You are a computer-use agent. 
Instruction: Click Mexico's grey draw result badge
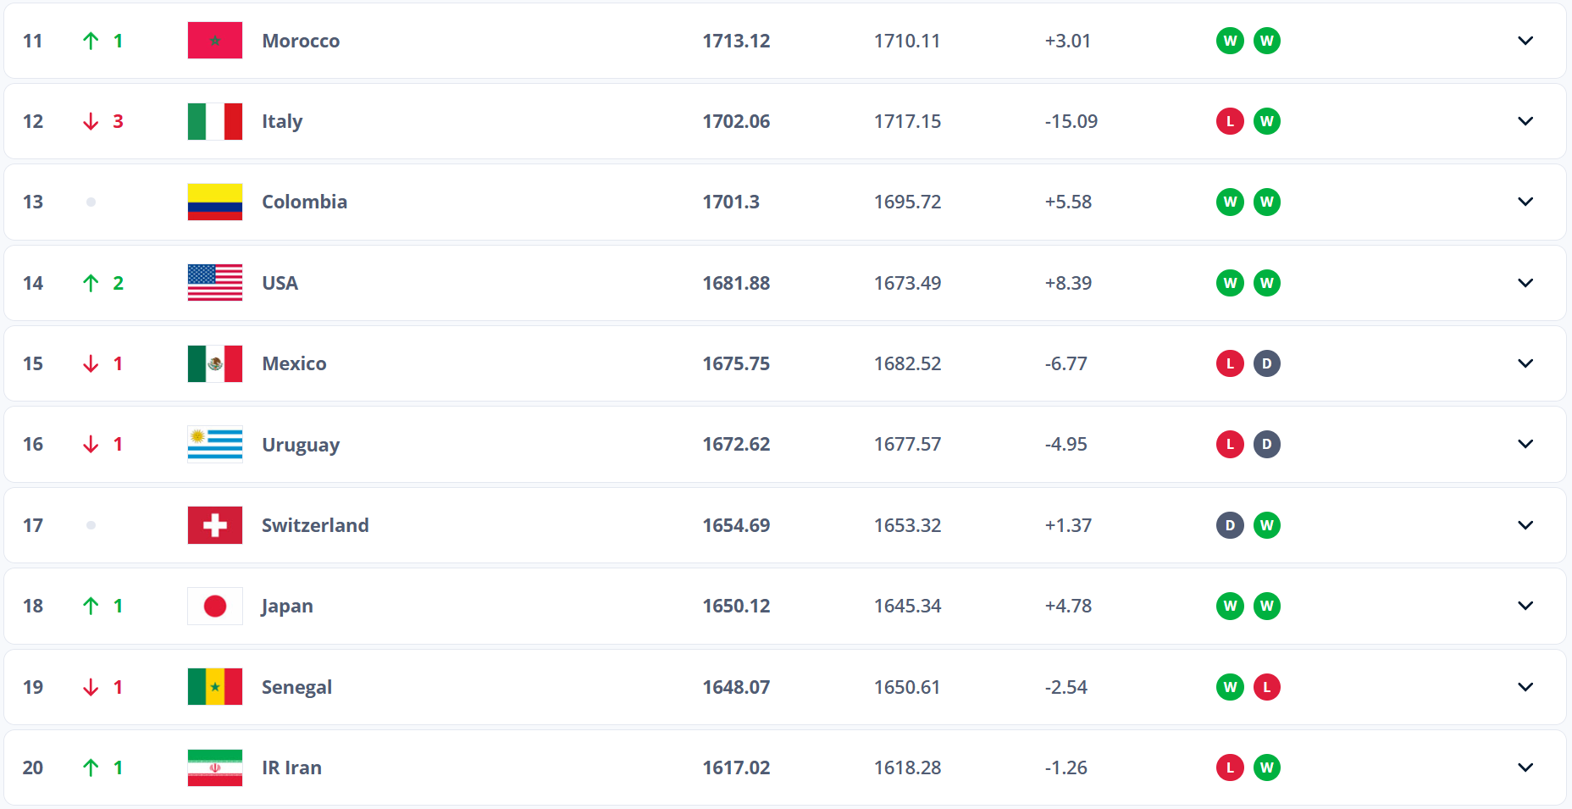pyautogui.click(x=1266, y=363)
